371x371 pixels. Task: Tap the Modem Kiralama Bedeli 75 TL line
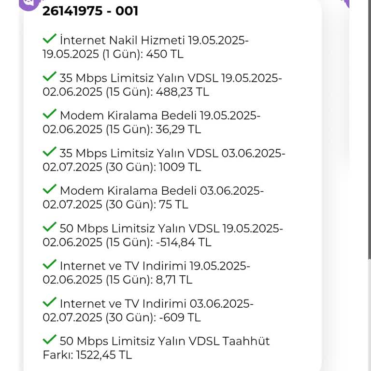tap(153, 198)
